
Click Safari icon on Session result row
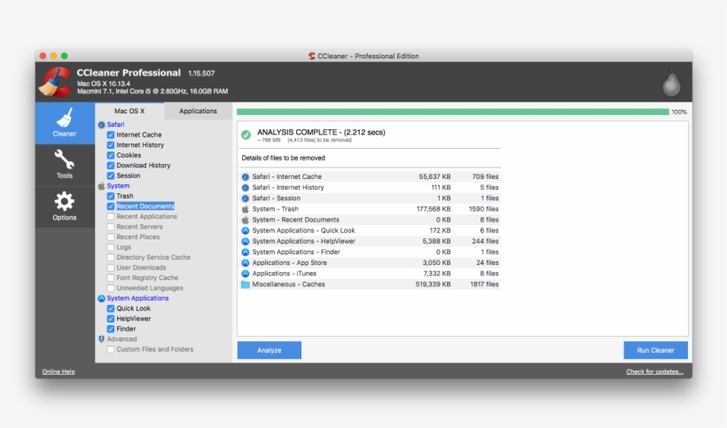246,198
